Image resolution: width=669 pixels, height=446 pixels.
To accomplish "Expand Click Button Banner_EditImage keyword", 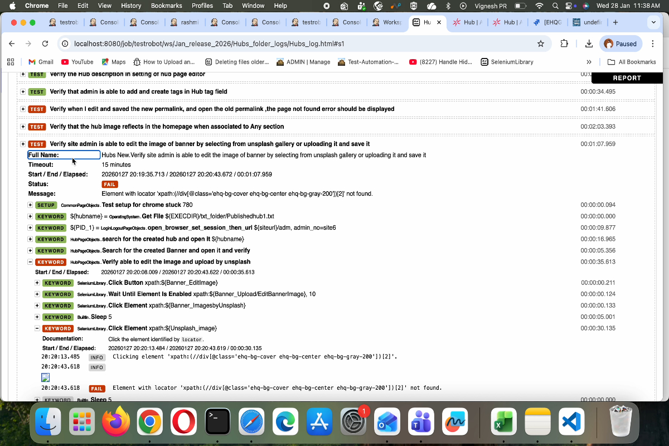I will pyautogui.click(x=37, y=283).
